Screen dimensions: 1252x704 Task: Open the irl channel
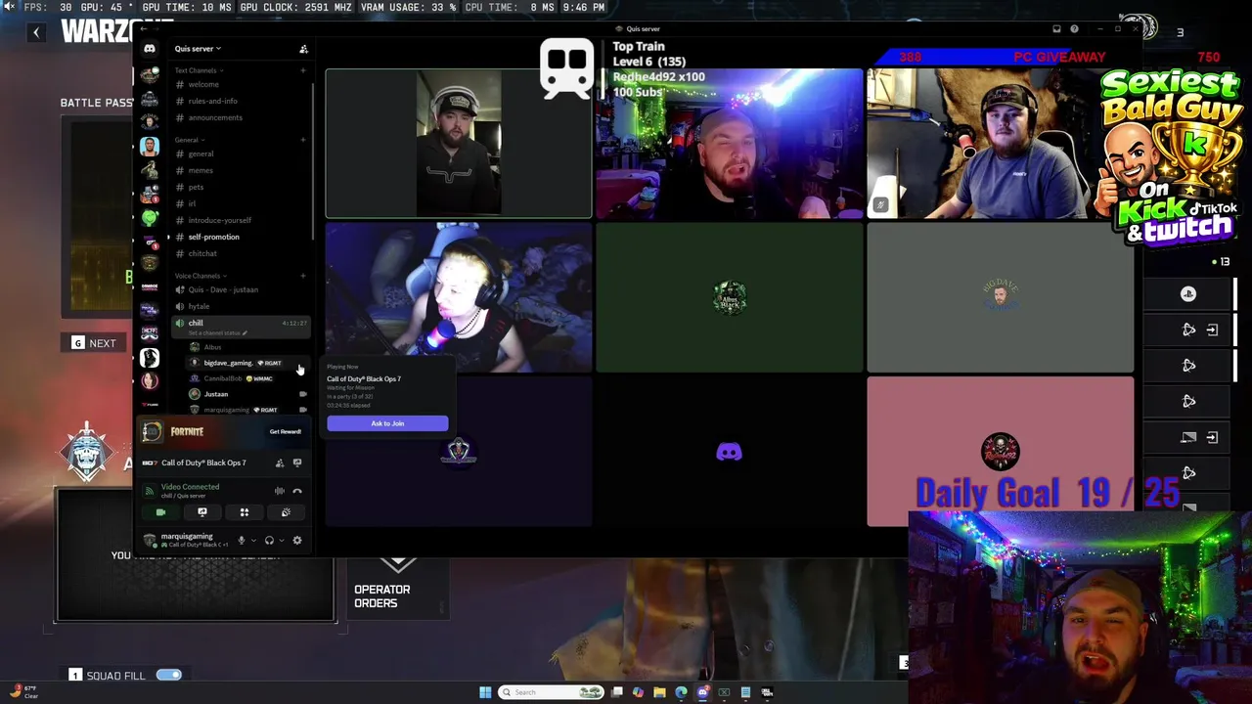240,203
